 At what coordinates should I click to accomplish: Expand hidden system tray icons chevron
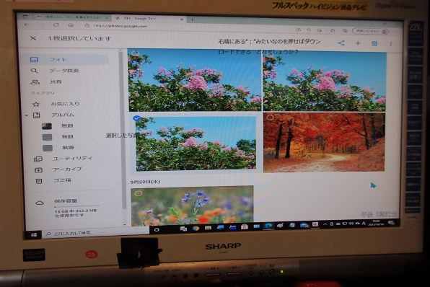point(325,224)
